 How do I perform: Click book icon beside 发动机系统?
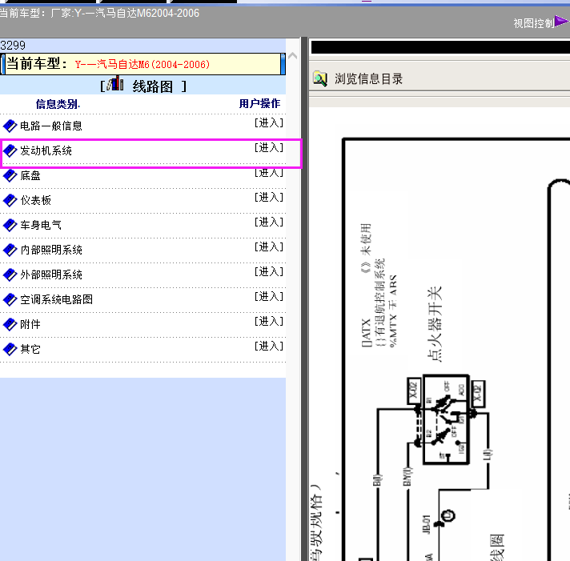tap(10, 150)
